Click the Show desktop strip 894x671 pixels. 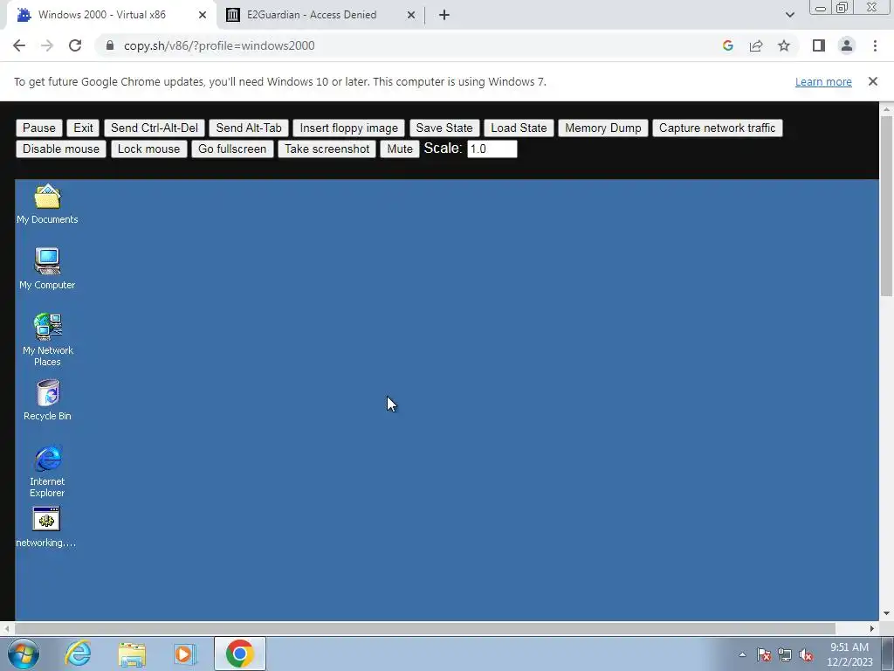point(888,654)
